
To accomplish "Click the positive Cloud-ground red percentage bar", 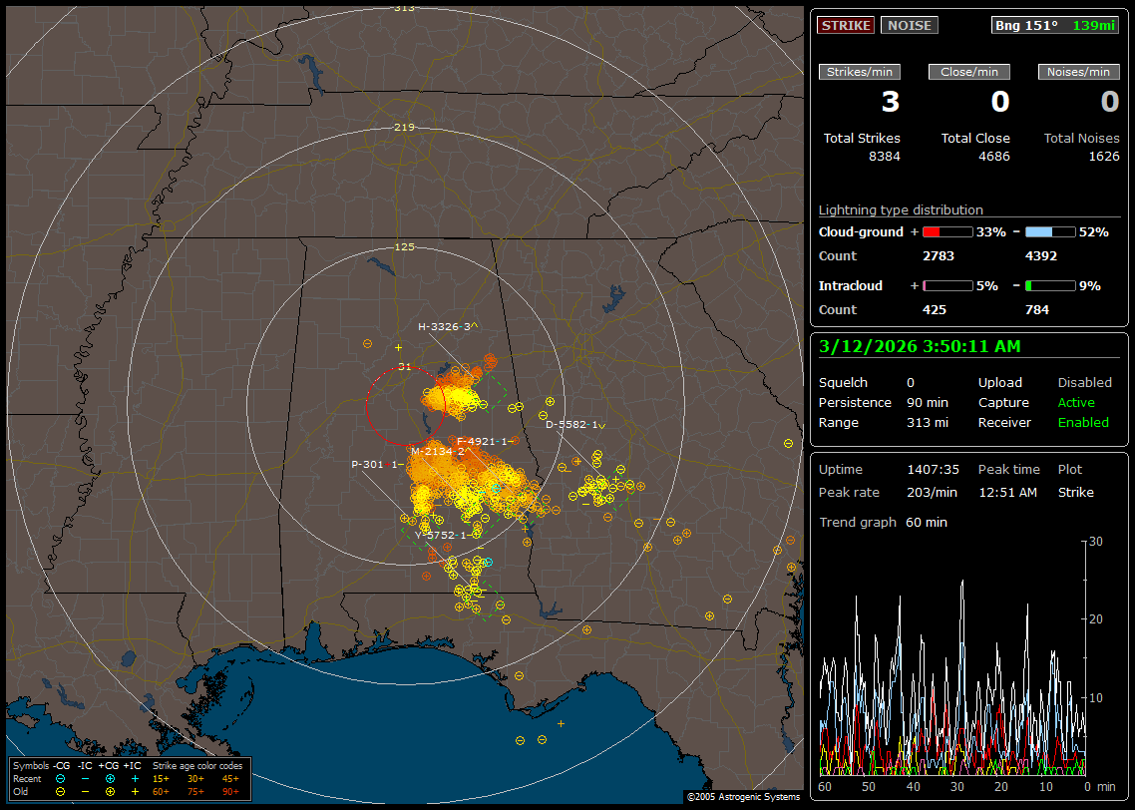I will click(946, 231).
